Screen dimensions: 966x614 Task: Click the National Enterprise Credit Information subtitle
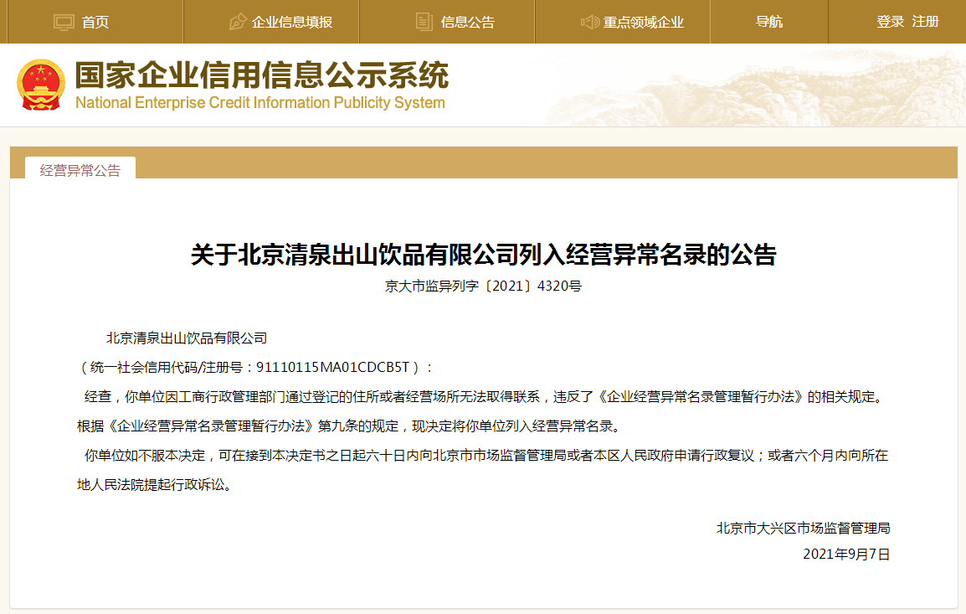(x=260, y=102)
